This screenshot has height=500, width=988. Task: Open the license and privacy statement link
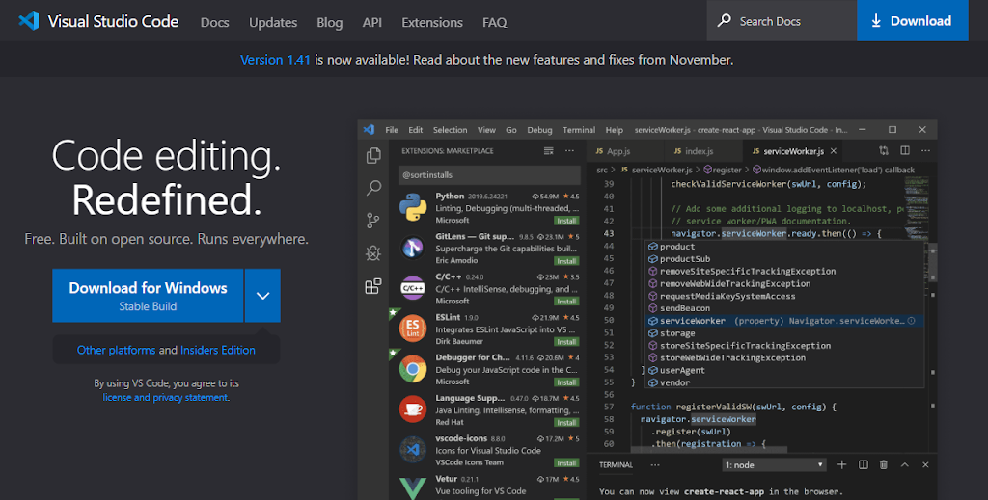[x=165, y=398]
